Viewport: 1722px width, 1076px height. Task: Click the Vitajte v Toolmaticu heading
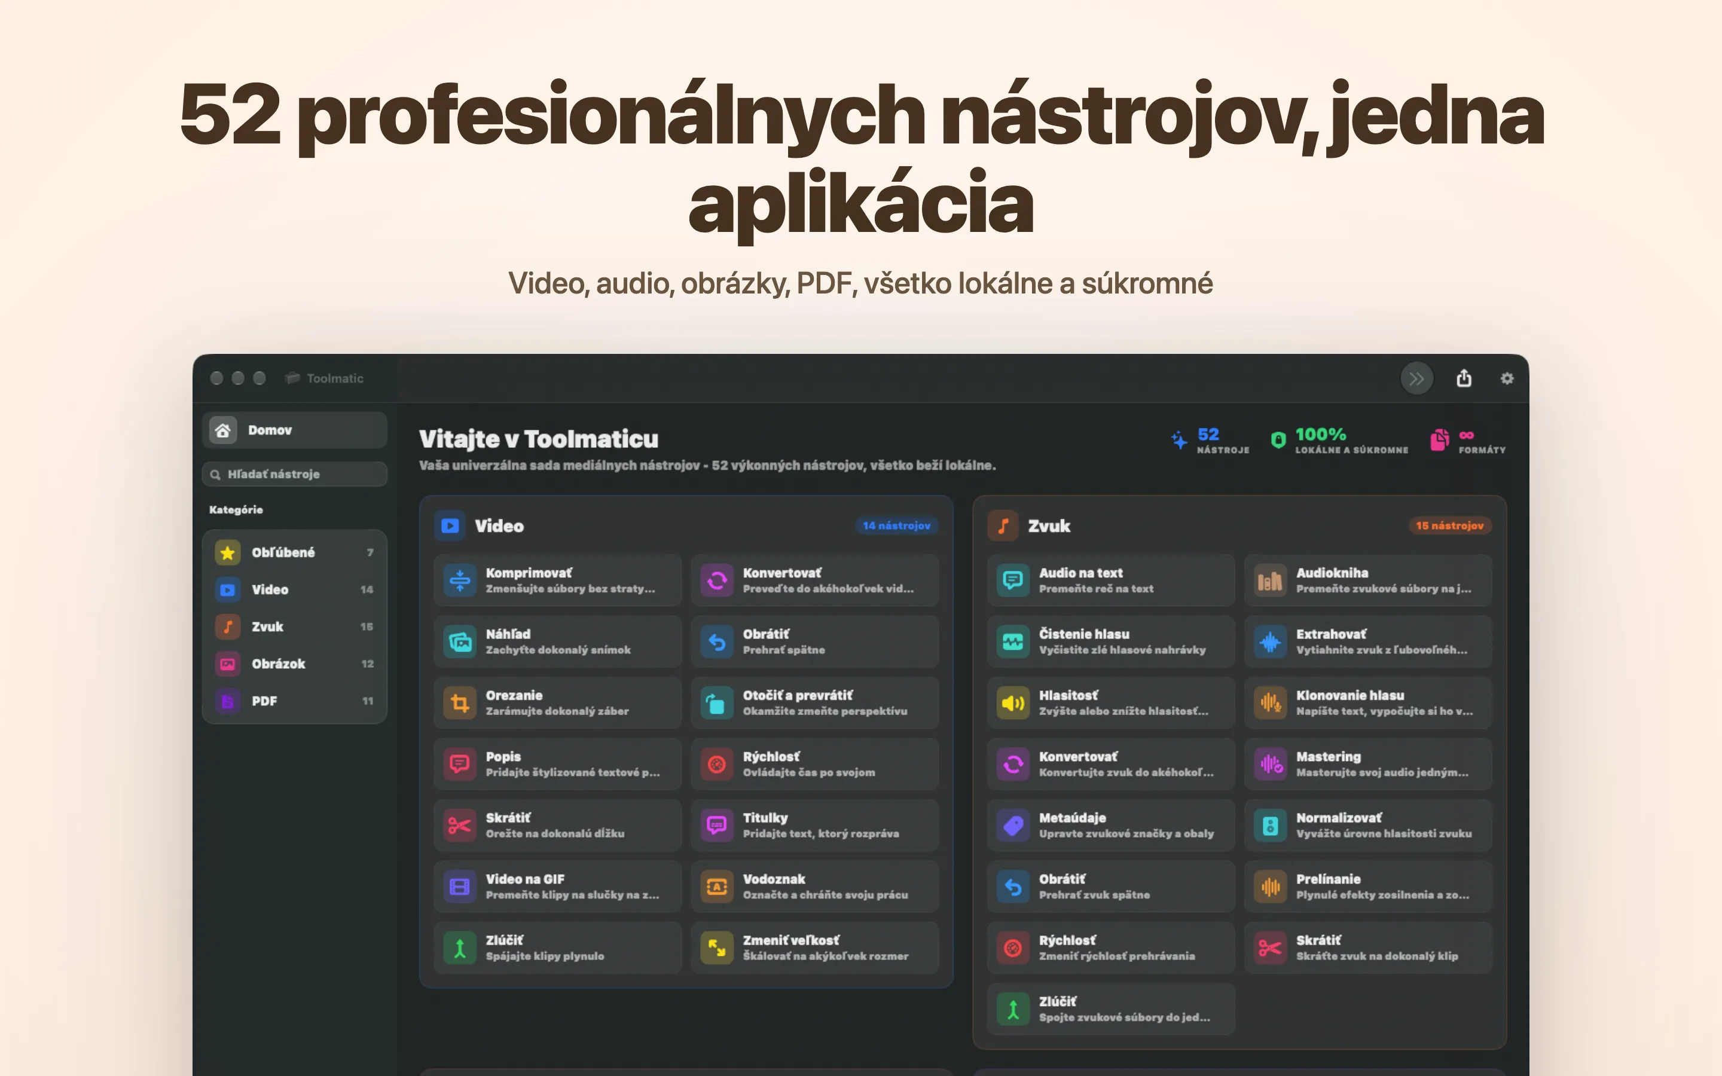(539, 439)
